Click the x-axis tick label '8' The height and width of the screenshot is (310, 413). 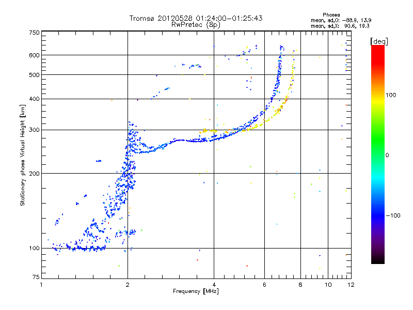click(300, 285)
